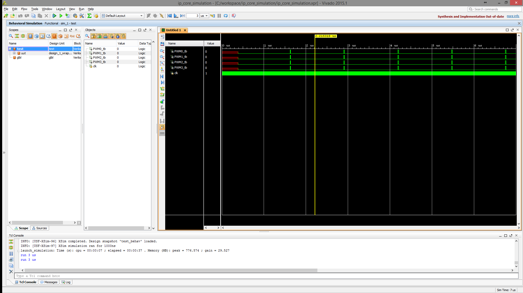
Task: Switch to the Log tab
Action: pyautogui.click(x=66, y=282)
